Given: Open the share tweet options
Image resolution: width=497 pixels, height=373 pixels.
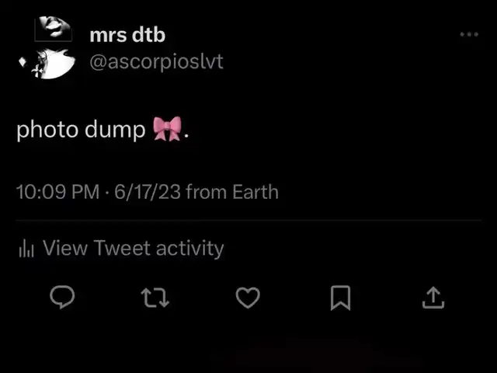Looking at the screenshot, I should tap(433, 298).
